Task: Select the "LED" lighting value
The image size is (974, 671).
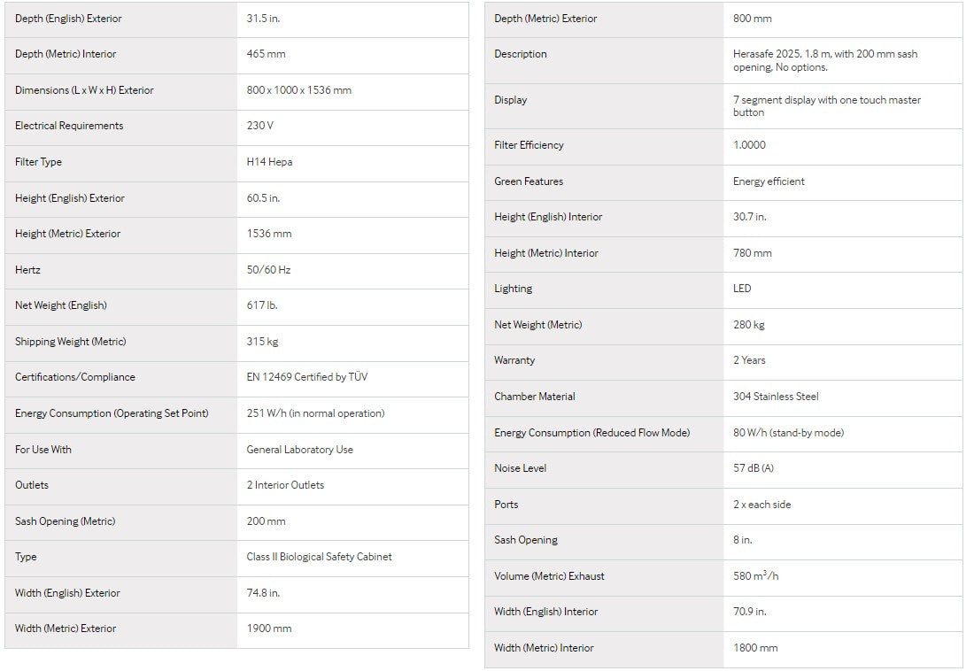Action: click(x=742, y=289)
